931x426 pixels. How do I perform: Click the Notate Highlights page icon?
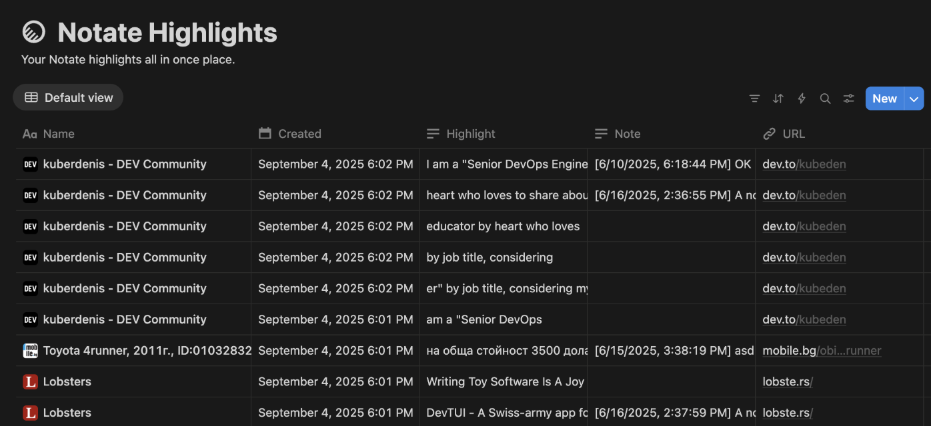pyautogui.click(x=34, y=32)
